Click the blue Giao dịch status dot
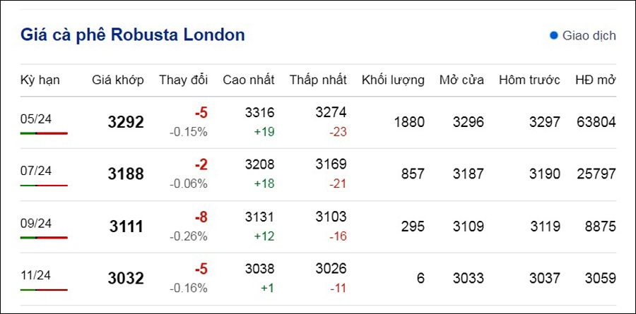 coord(554,36)
